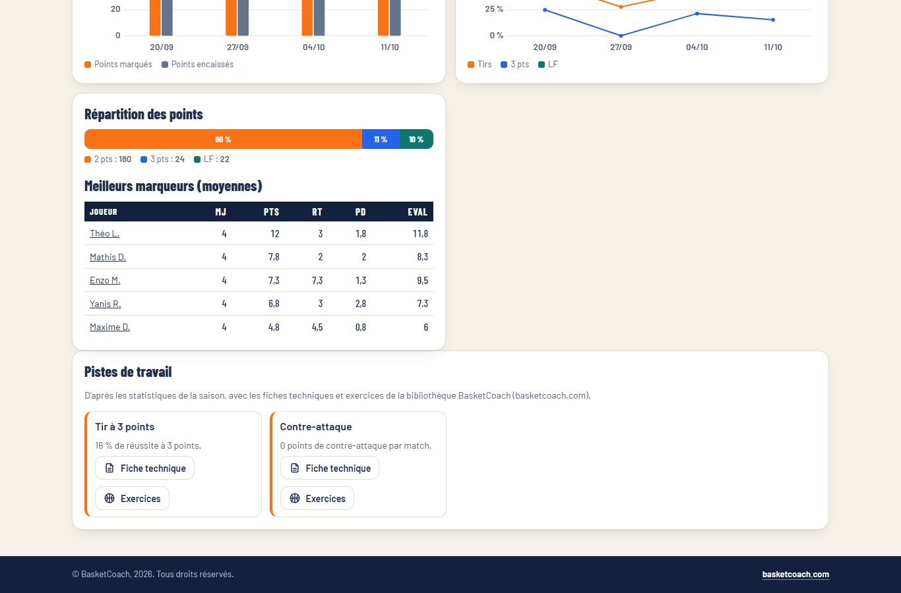
Task: Open player Mathis D. profile link
Action: click(x=108, y=257)
